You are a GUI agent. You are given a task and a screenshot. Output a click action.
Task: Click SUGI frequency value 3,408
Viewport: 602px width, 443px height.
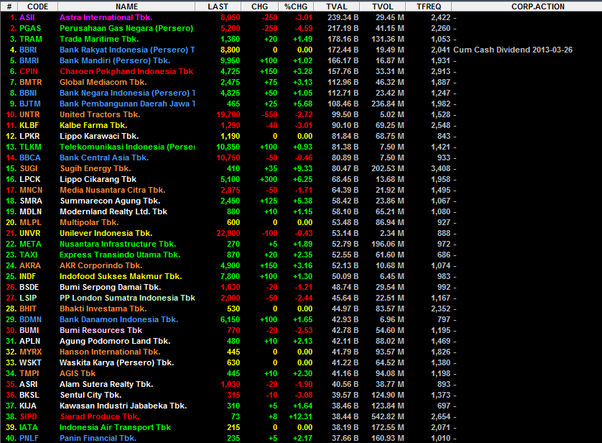441,168
